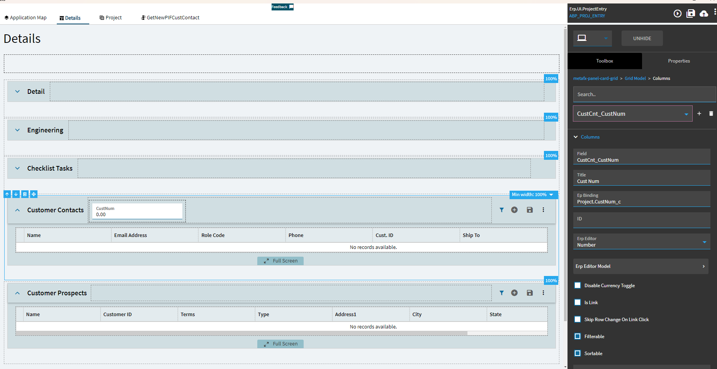Open the CustCnt_CustNum column dropdown
717x369 pixels.
pyautogui.click(x=686, y=114)
